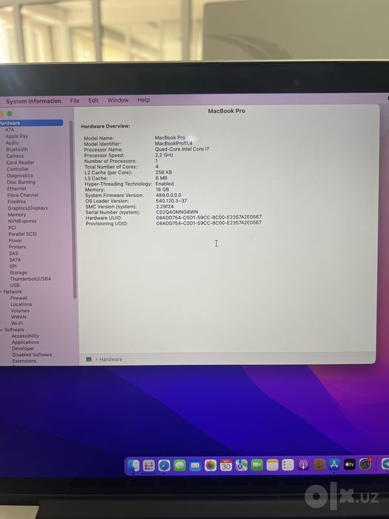Click Hardware in the bottom path bar
This screenshot has height=519, width=389.
click(111, 359)
